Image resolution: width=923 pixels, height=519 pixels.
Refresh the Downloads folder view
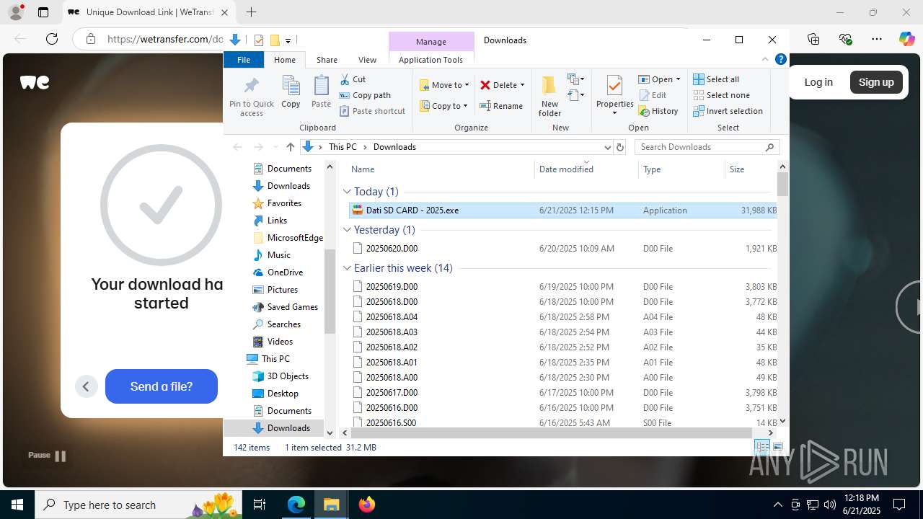(619, 147)
